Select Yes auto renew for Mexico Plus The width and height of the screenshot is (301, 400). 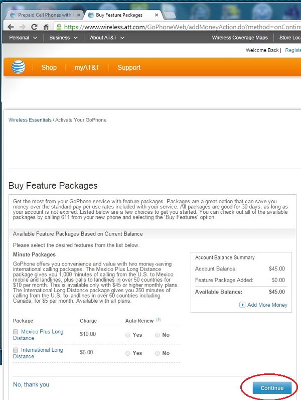coord(128,335)
